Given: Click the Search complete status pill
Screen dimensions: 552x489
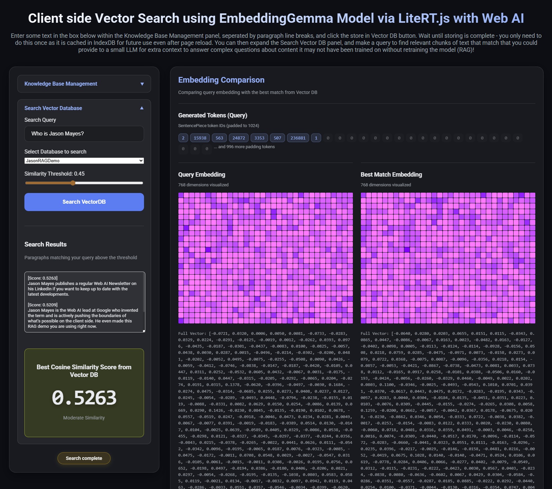Looking at the screenshot, I should pos(84,458).
